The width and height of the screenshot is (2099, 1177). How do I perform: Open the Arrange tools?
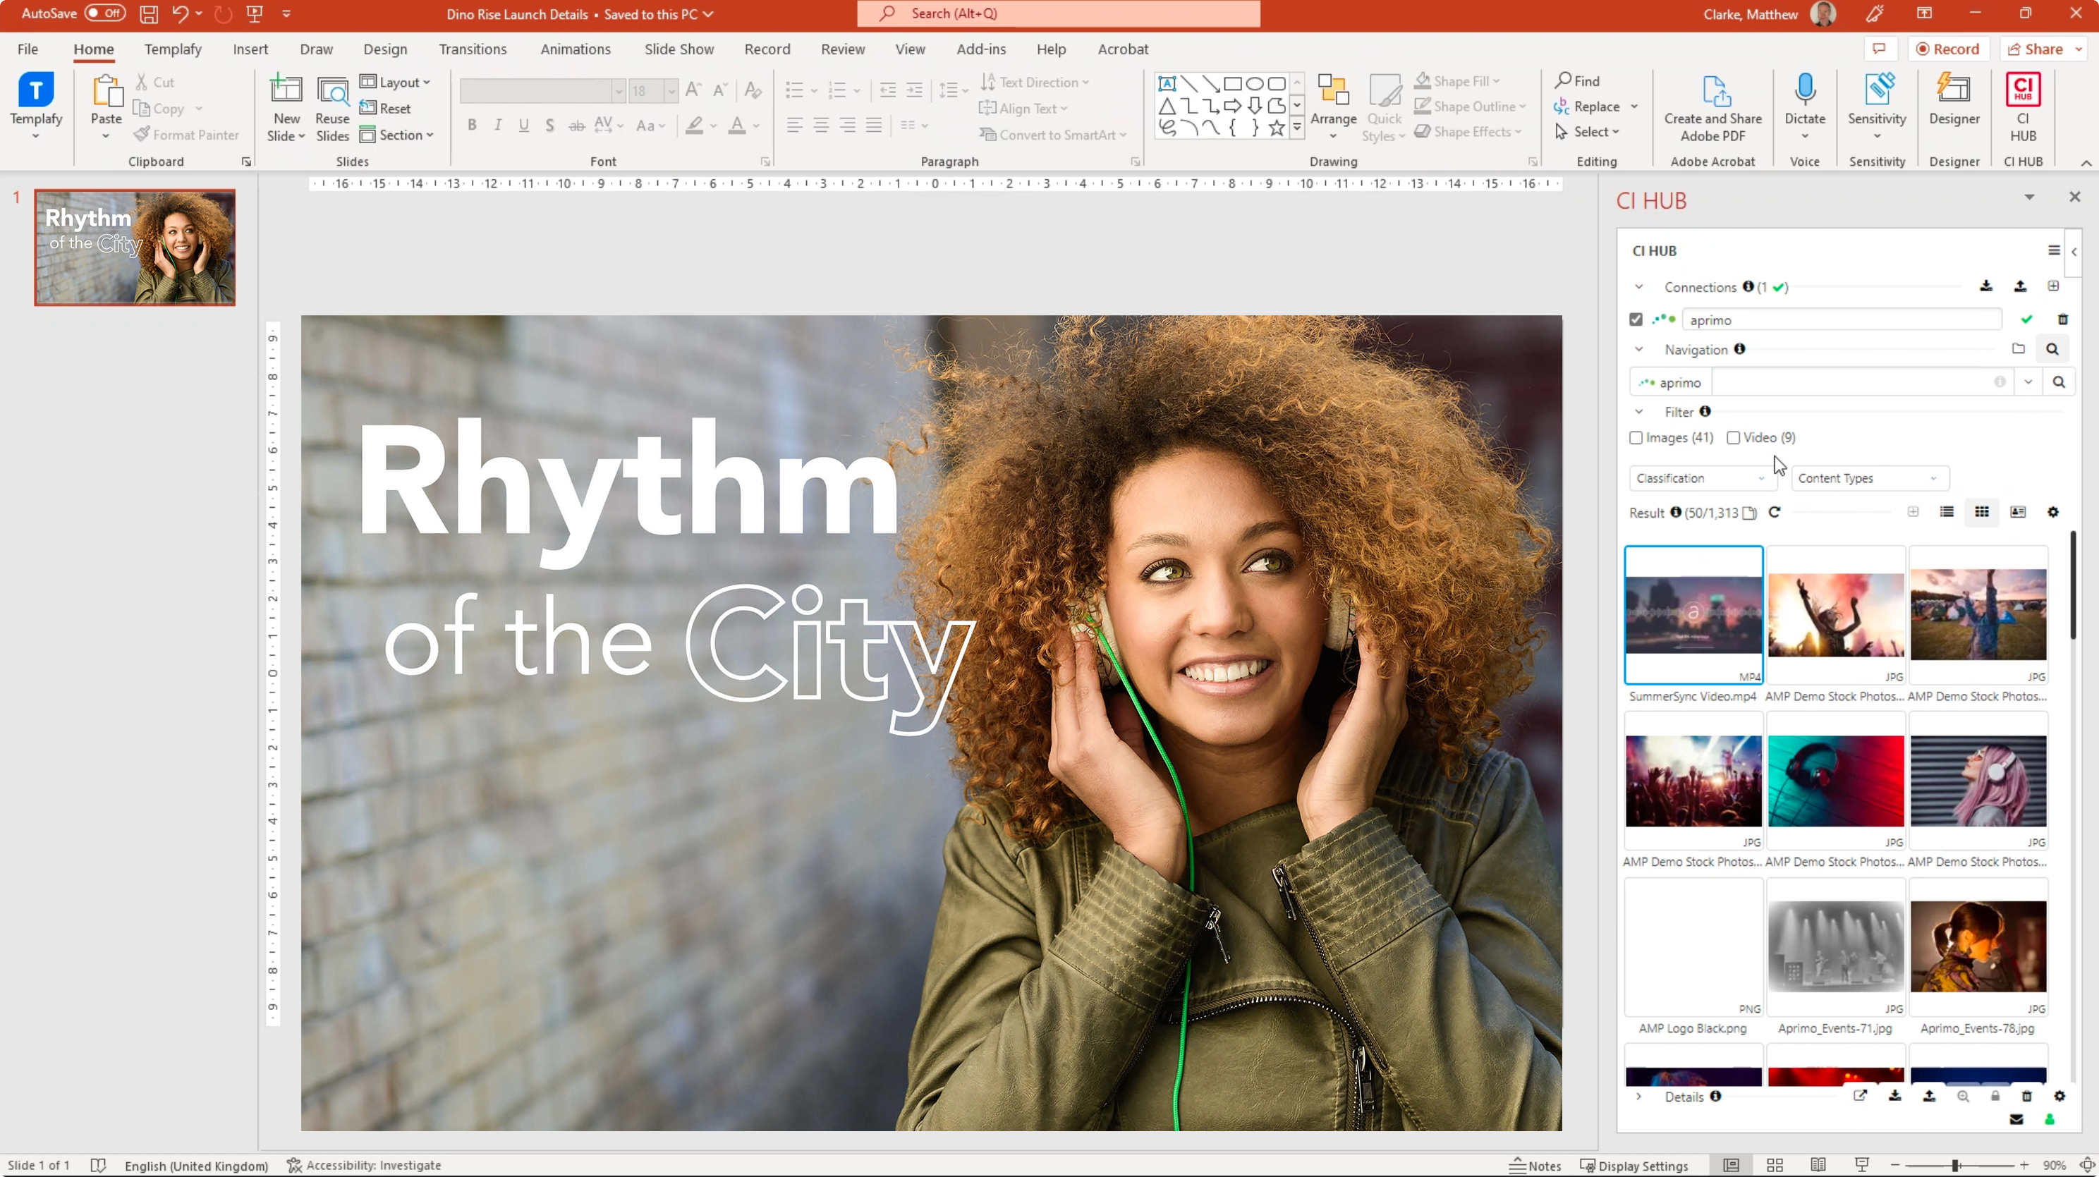coord(1333,106)
